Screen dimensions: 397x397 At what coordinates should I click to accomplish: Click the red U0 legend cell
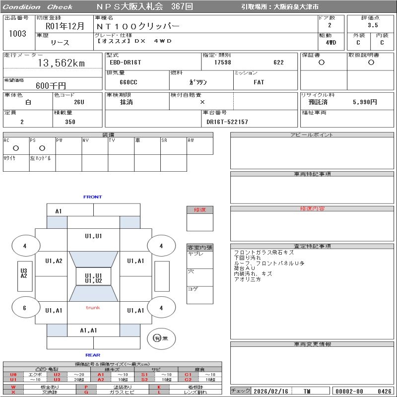tap(13, 375)
